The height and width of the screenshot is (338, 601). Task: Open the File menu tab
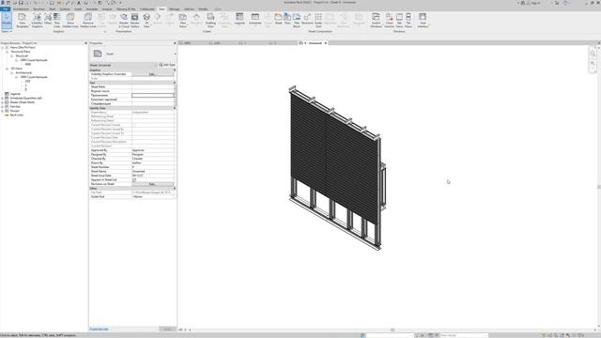click(5, 8)
